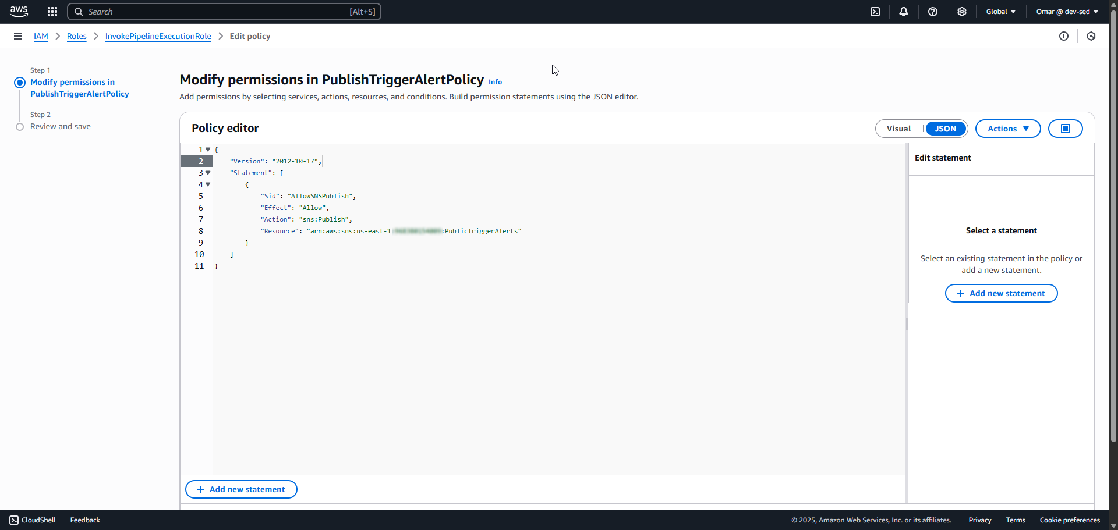Open the Omar @ dev-sed account menu
Screen dimensions: 1118x530
pyautogui.click(x=1067, y=12)
